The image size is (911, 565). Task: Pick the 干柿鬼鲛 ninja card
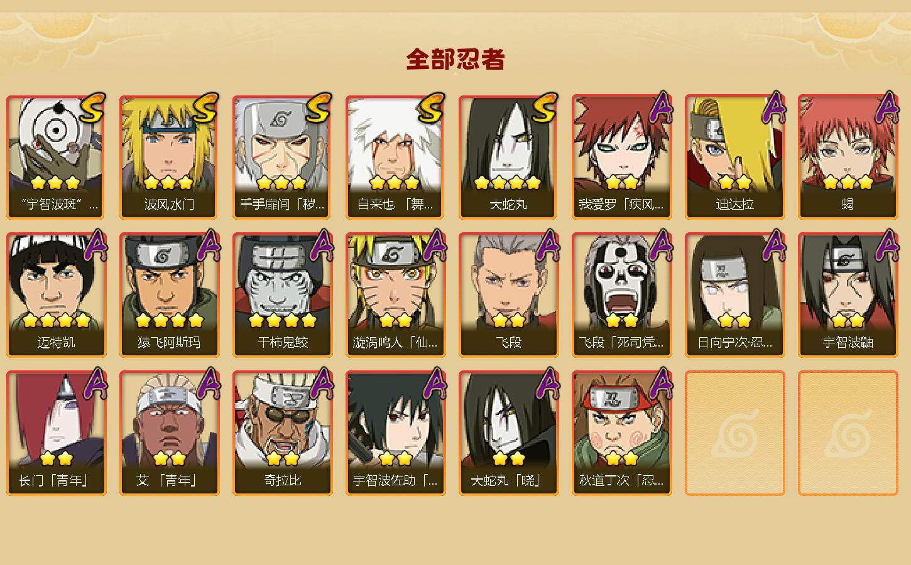[282, 295]
